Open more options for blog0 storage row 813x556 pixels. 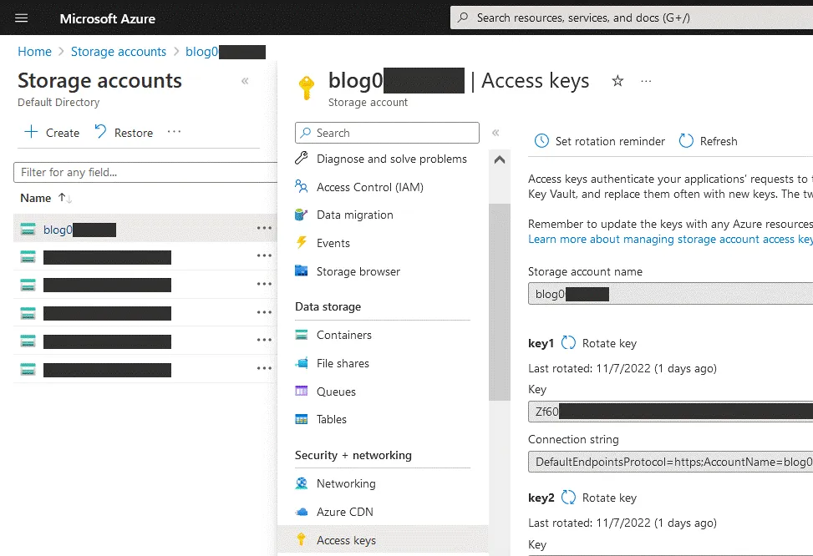[x=264, y=229]
